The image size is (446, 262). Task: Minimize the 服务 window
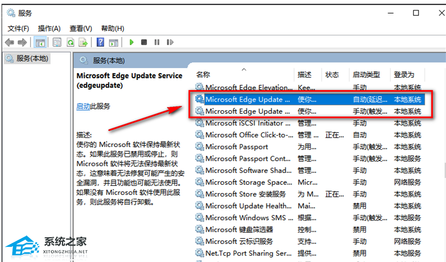point(391,13)
